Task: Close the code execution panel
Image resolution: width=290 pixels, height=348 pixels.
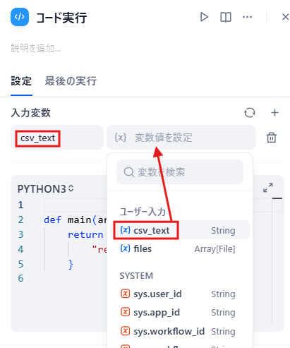Action: coord(285,17)
